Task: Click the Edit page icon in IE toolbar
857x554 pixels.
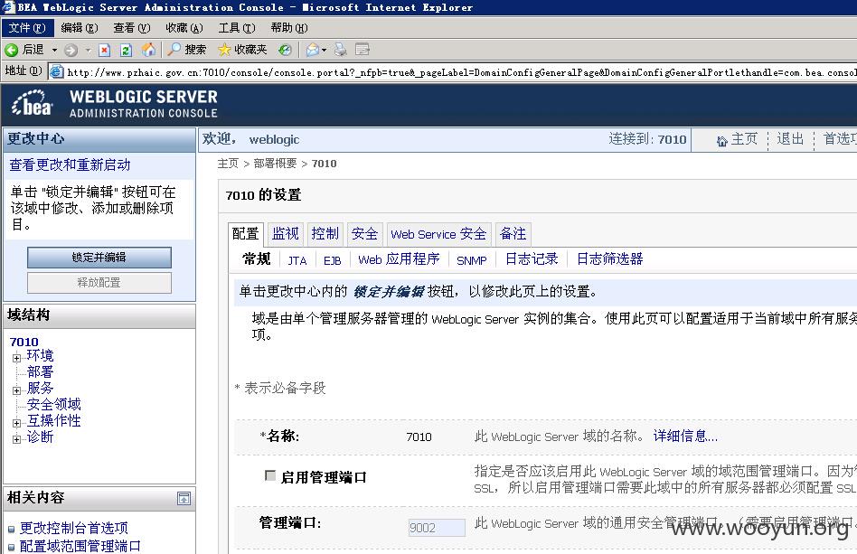Action: click(x=362, y=50)
